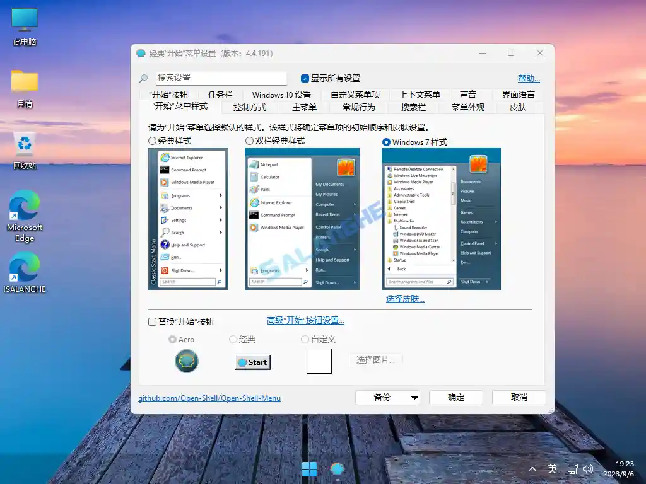Click the magnifier icon beside the search box
The height and width of the screenshot is (484, 646).
coord(143,78)
